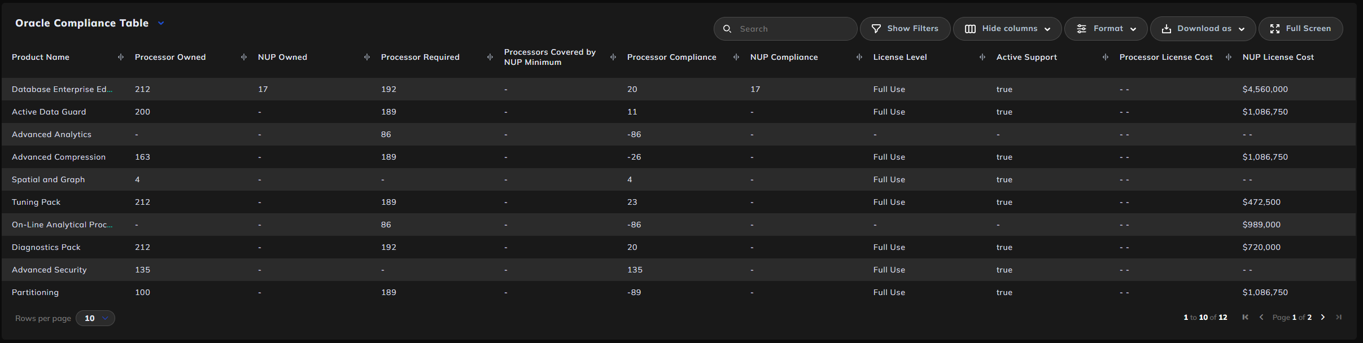This screenshot has height=343, width=1363.
Task: Select the Partitioning product name
Action: (x=35, y=292)
